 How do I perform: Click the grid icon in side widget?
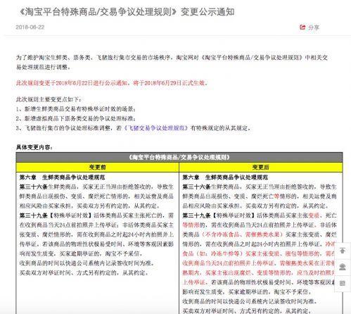point(343,283)
